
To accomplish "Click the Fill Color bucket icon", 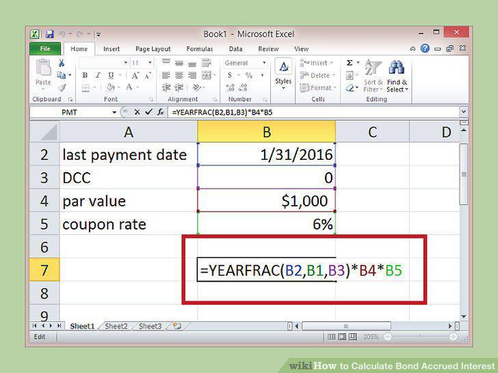I will click(x=110, y=87).
